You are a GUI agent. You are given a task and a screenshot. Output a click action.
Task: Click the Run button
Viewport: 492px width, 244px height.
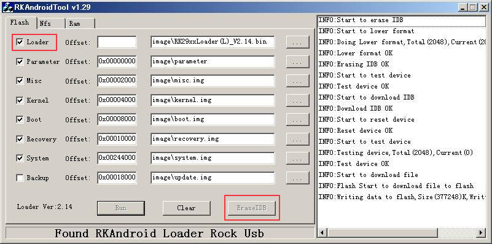121,208
